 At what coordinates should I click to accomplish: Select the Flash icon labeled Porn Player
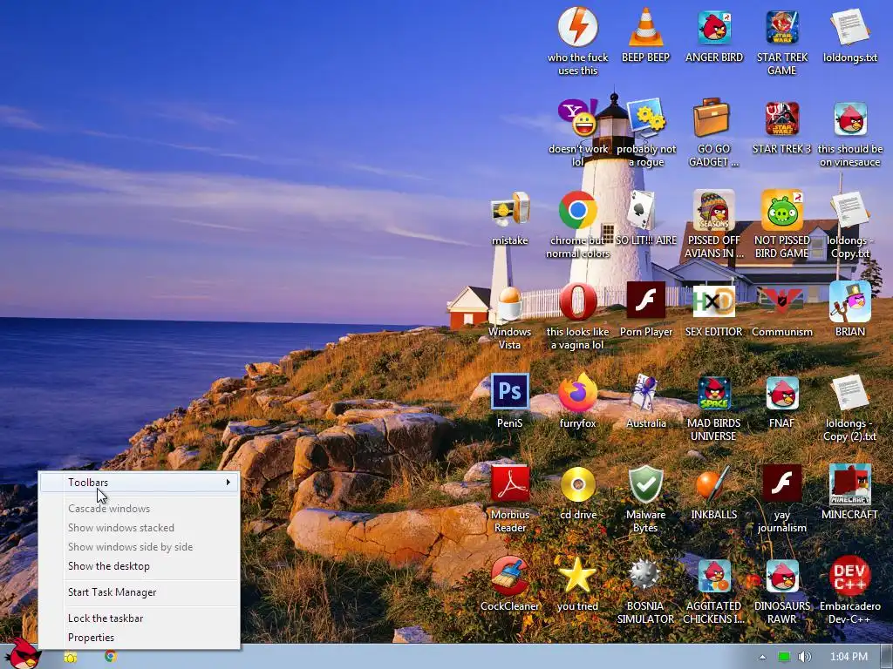point(646,301)
